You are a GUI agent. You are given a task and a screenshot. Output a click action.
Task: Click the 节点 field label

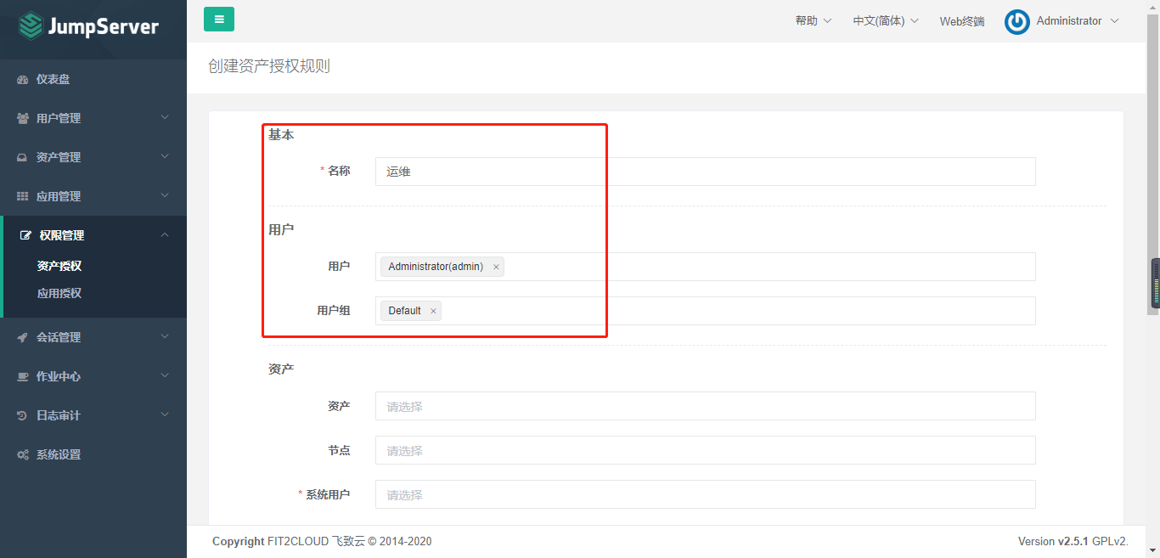coord(339,450)
